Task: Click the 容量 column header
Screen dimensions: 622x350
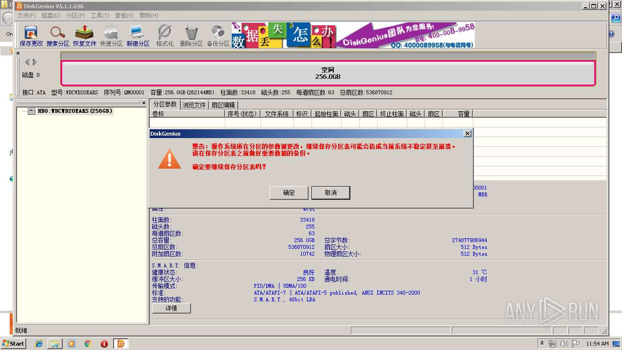Action: coord(458,114)
